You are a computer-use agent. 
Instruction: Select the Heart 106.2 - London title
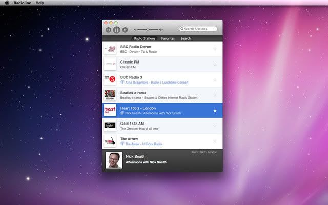click(x=138, y=108)
